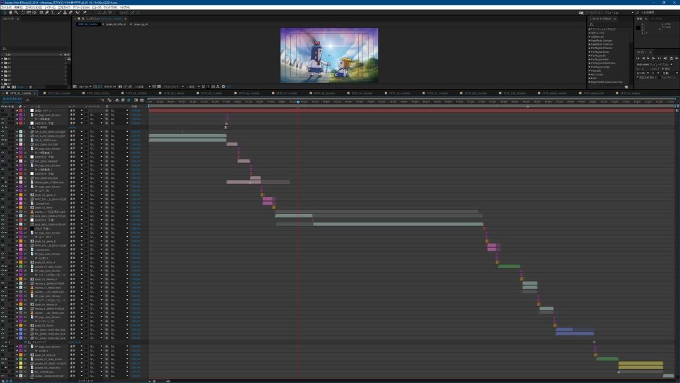
Task: Select the Pan Behind anchor point tool
Action: pos(34,13)
